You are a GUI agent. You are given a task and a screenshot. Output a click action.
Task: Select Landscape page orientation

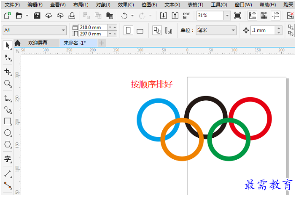(x=140, y=31)
